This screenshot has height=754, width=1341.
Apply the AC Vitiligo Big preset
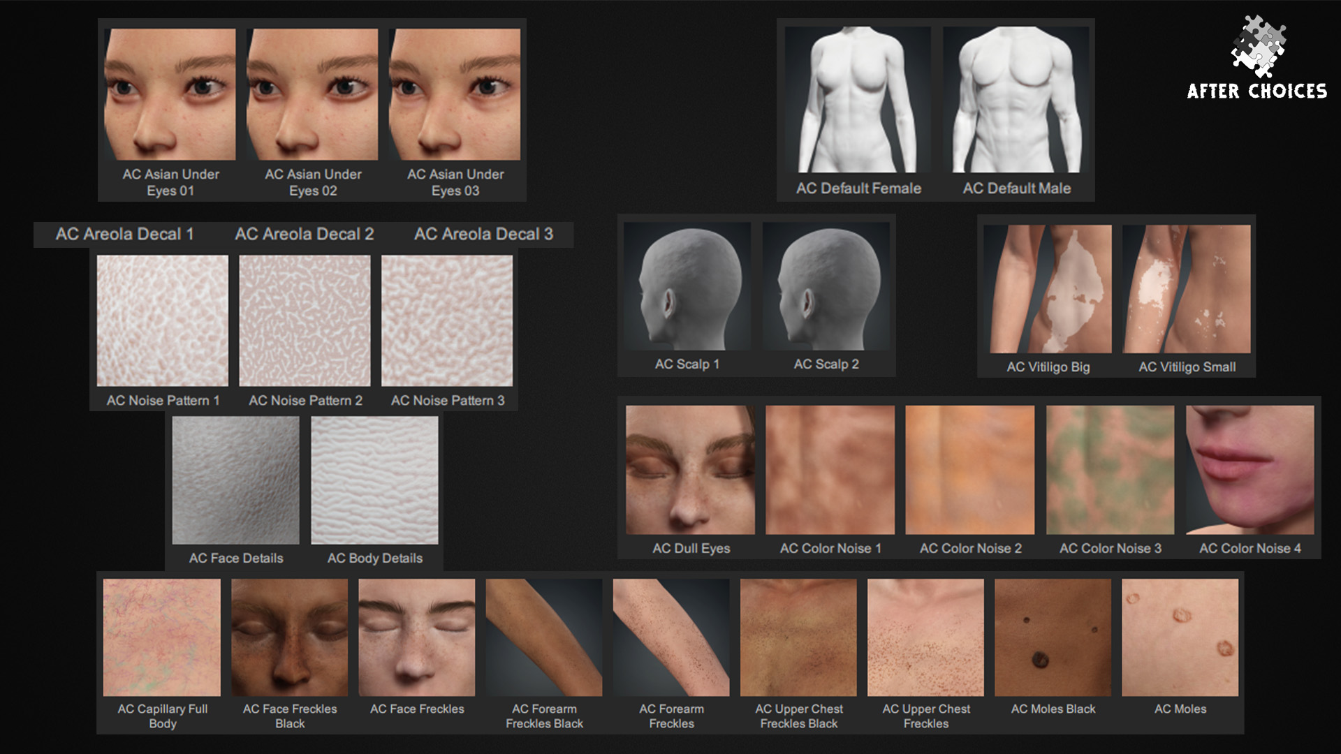coord(1048,288)
